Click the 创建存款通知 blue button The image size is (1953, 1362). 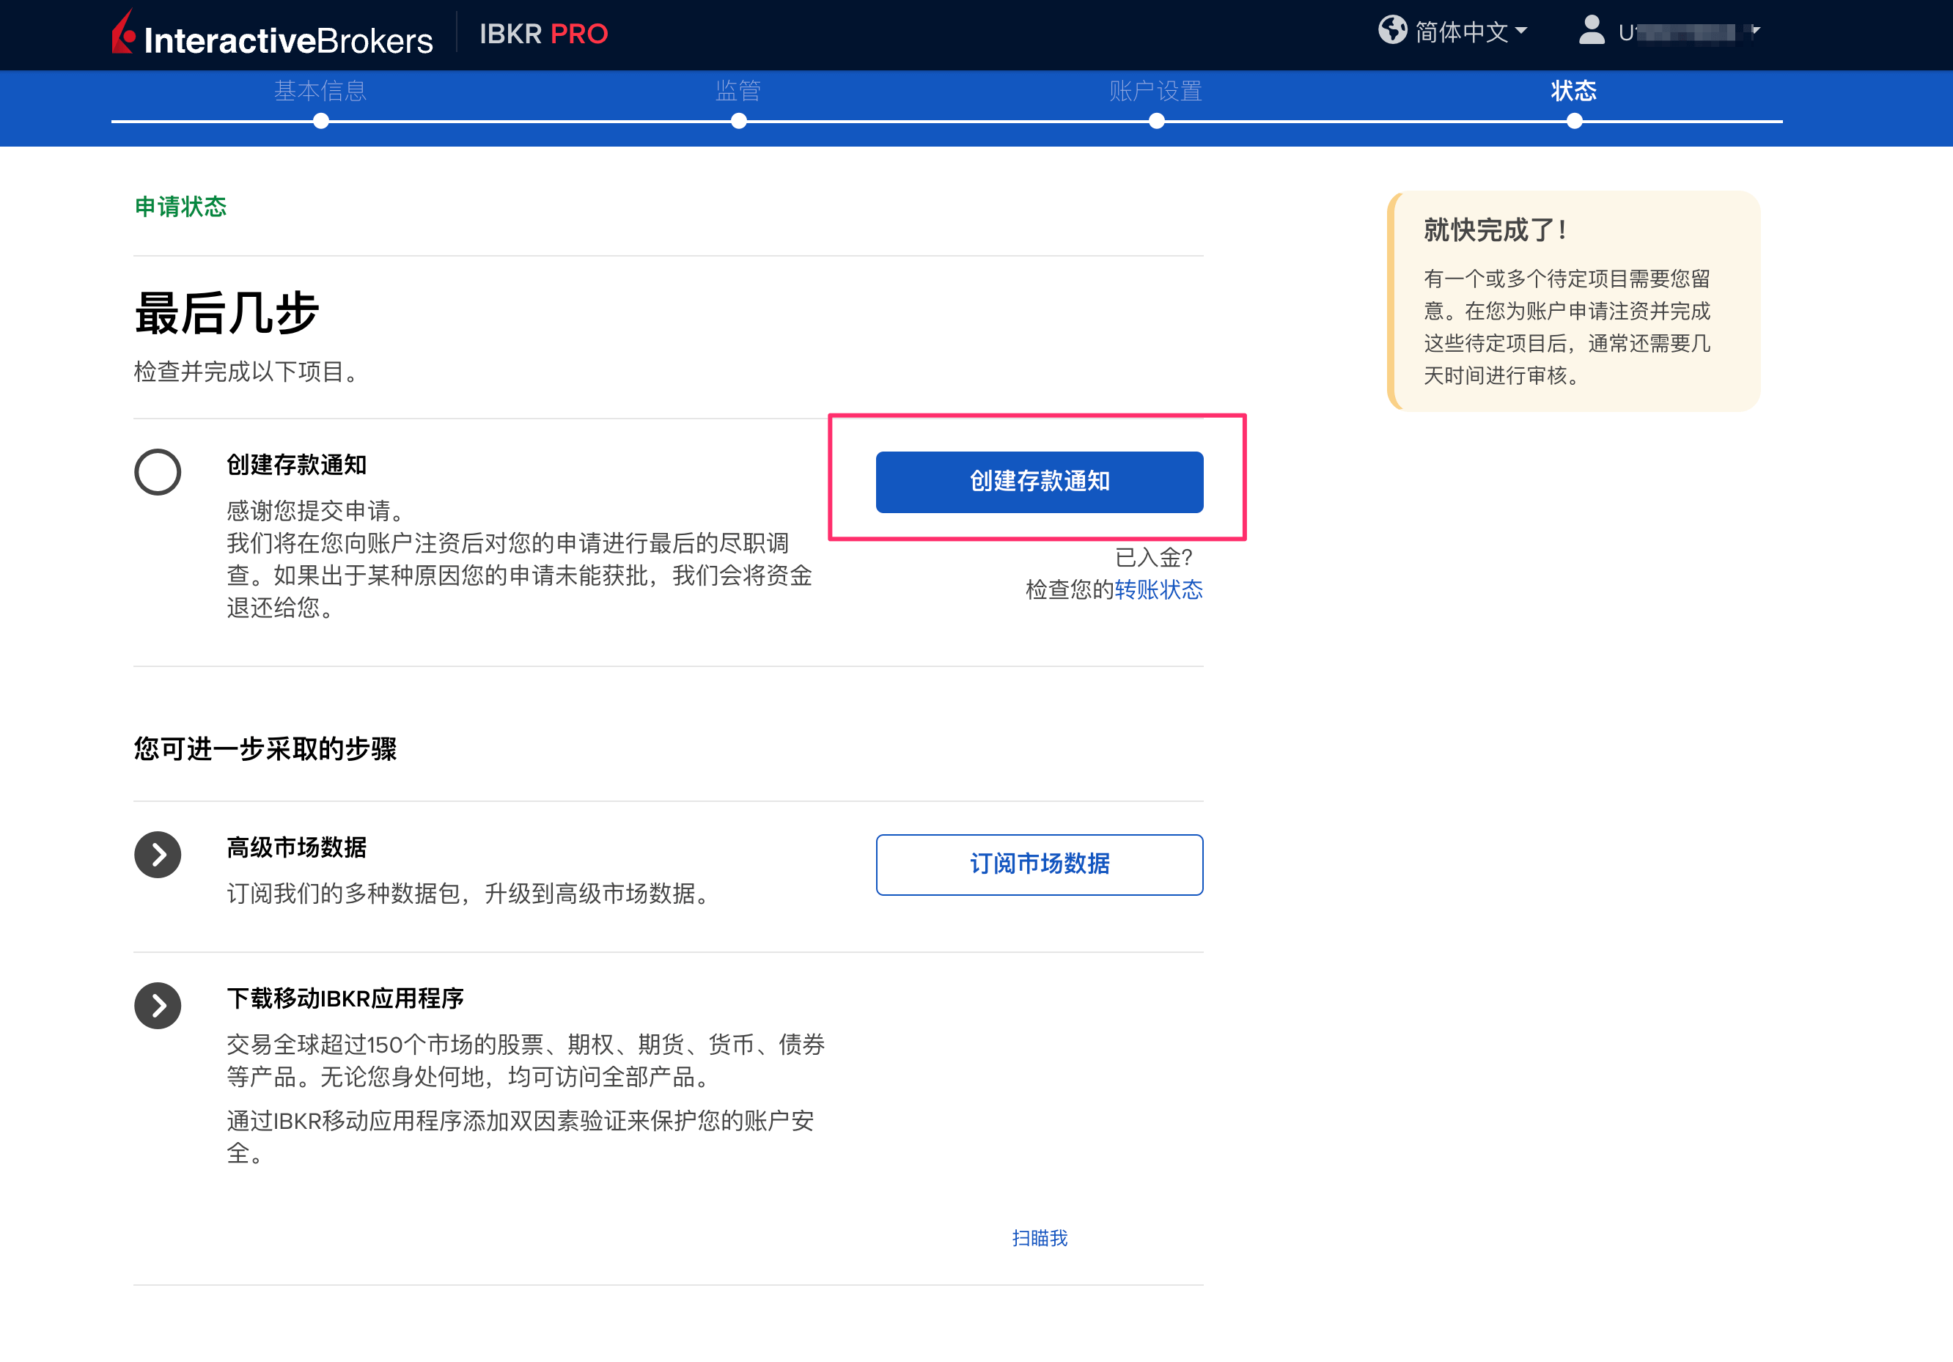click(x=1039, y=482)
